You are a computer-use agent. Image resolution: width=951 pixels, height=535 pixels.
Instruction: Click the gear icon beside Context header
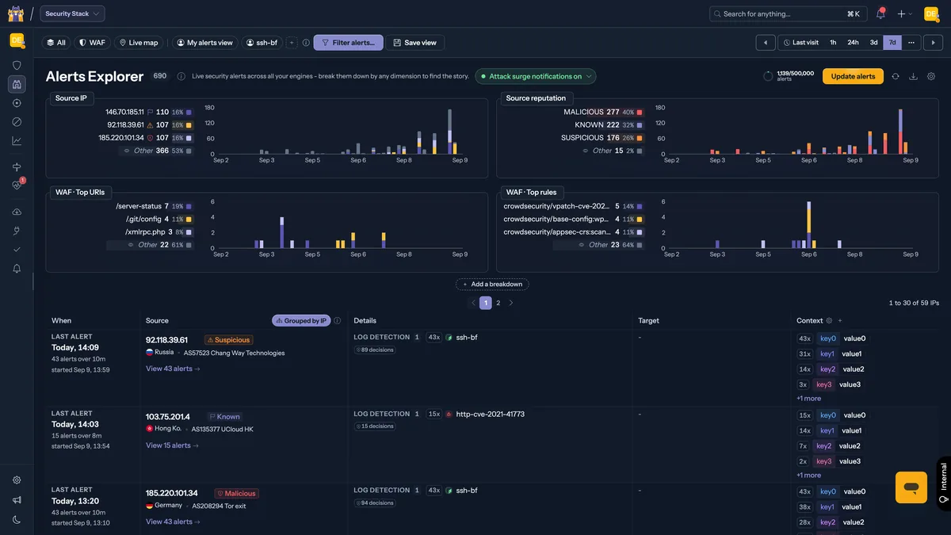(830, 321)
